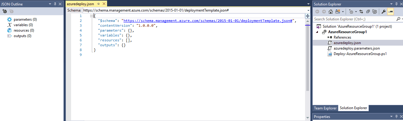This screenshot has width=403, height=121.
Task: Select the outputs arrow icon in outline
Action: [9, 36]
